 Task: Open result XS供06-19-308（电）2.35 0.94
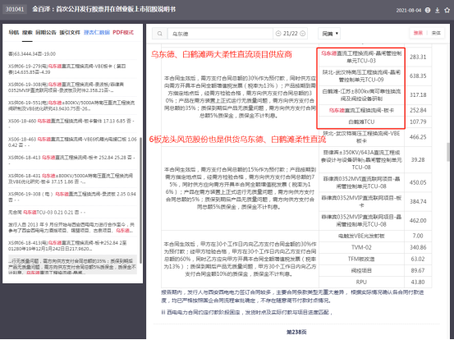[72, 196]
